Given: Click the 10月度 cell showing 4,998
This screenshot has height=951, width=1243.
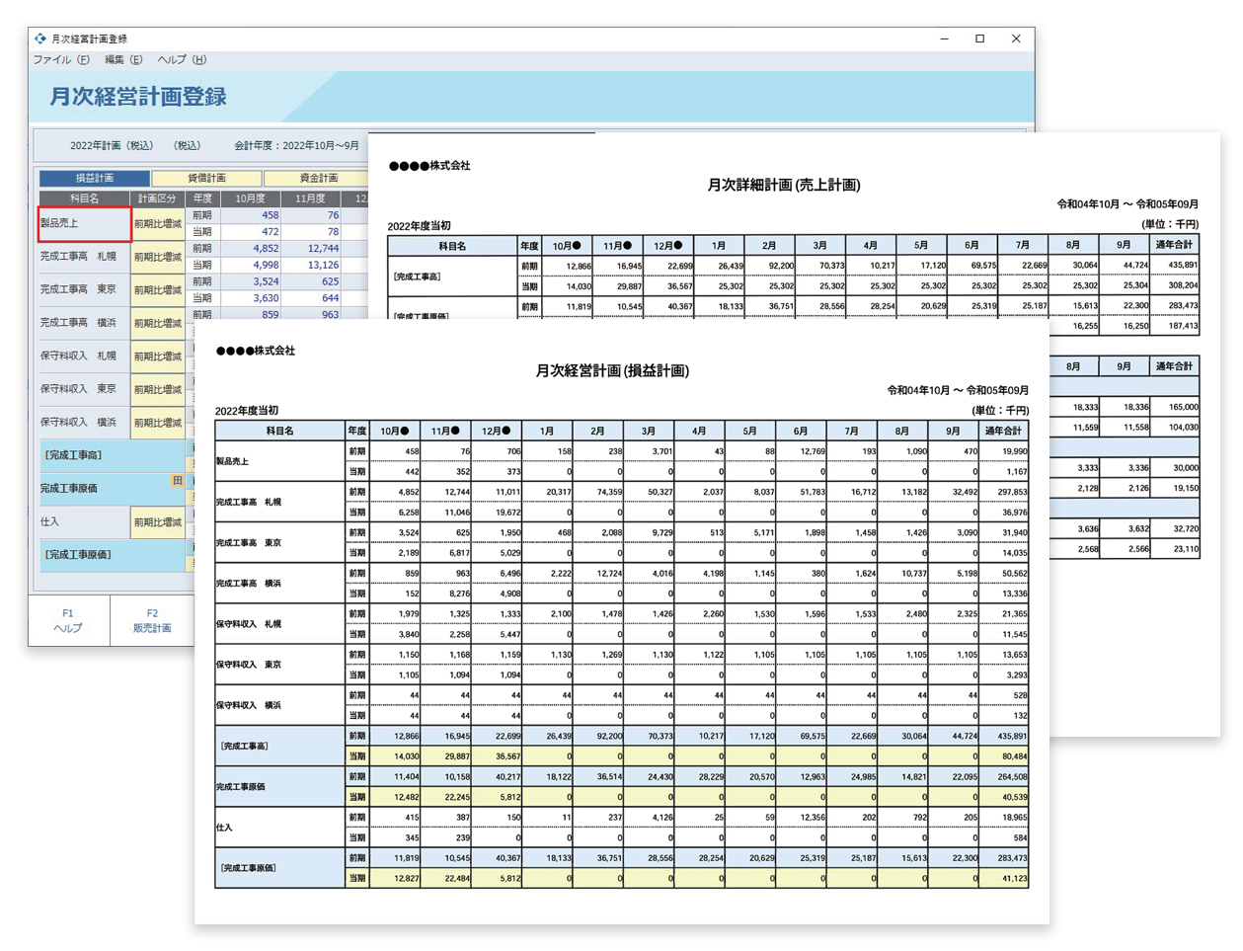Looking at the screenshot, I should click(251, 265).
